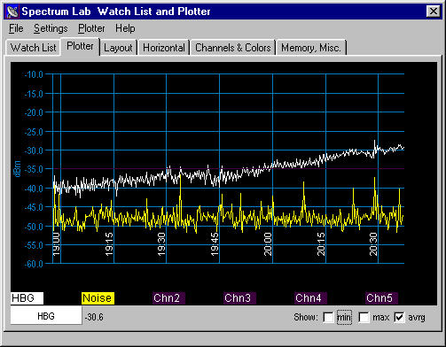
Task: Click the Spectrum Lab satellite dish title icon
Action: [x=12, y=12]
